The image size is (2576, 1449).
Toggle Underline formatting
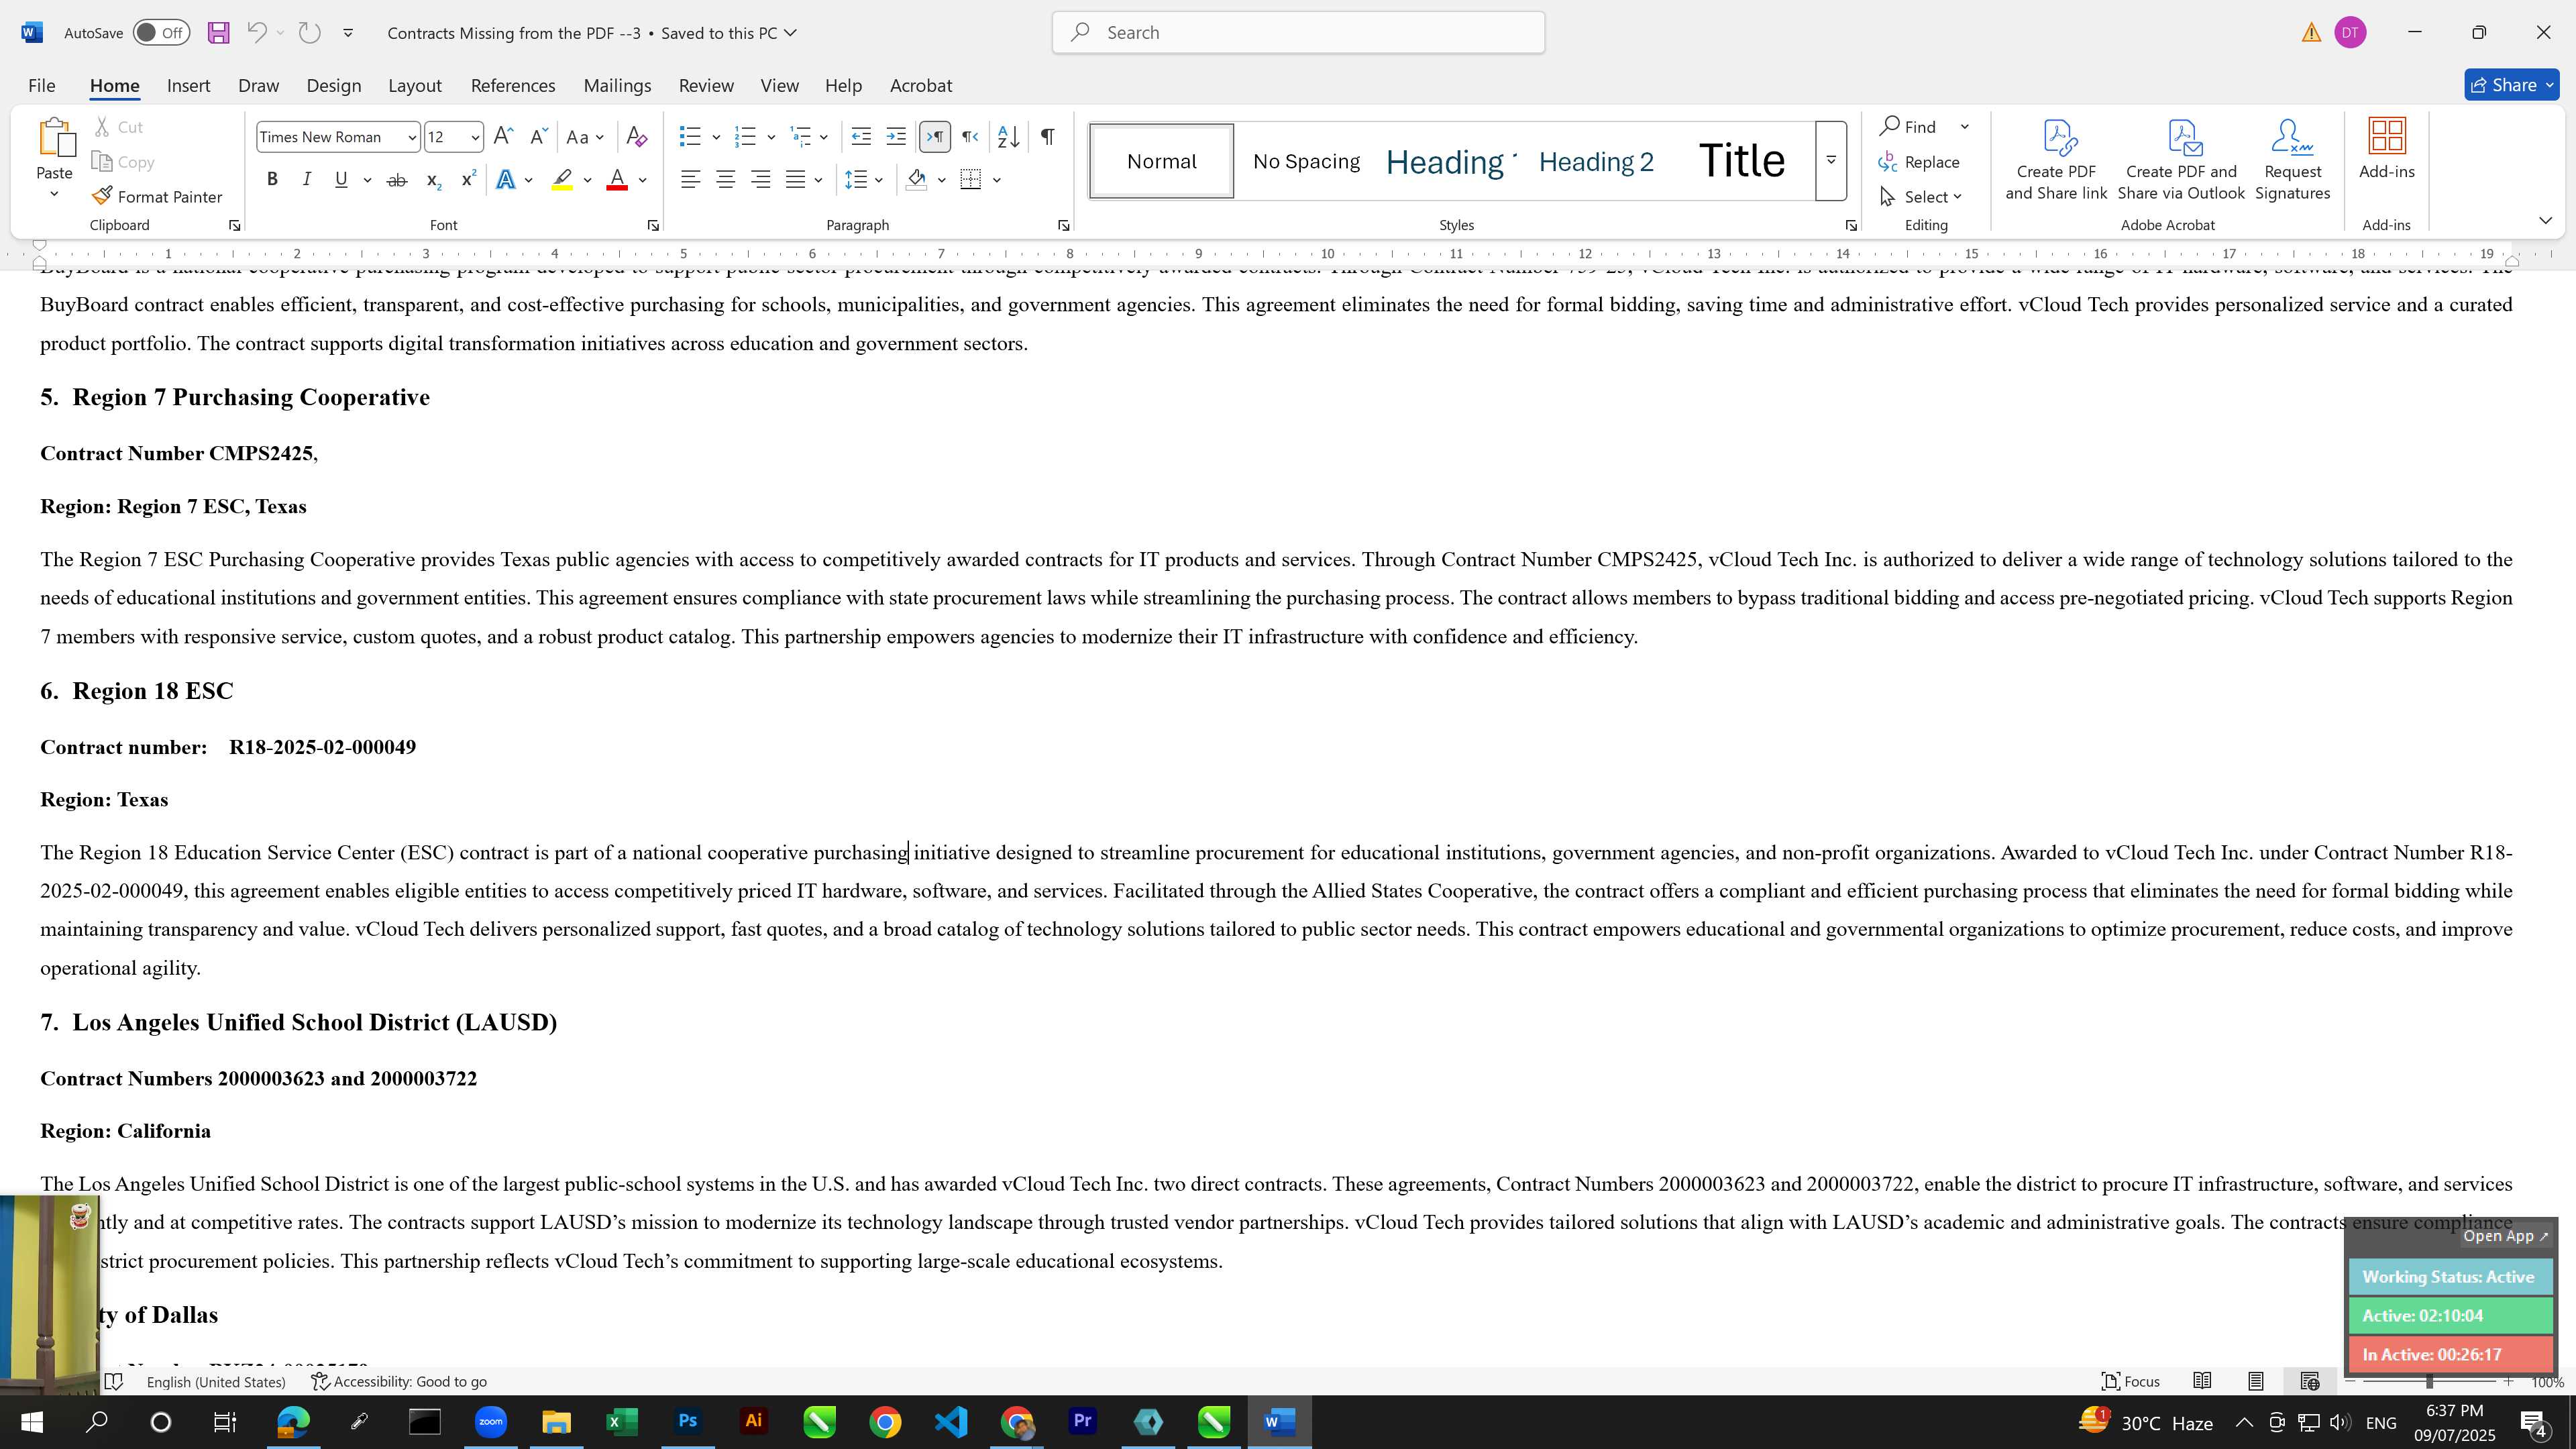point(341,180)
